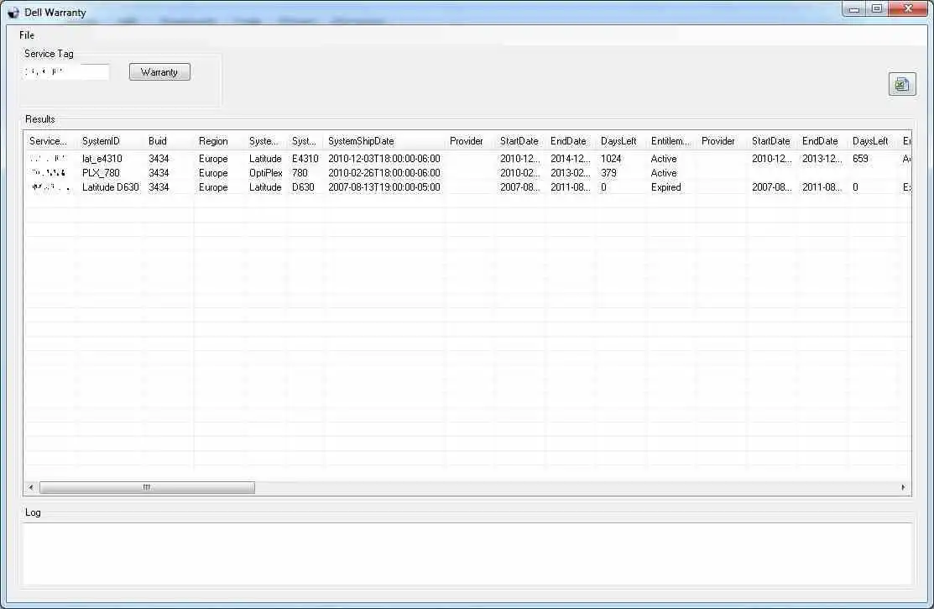Screen dimensions: 934x609
Task: Click Europe in the Latitude D630 row
Action: click(213, 187)
